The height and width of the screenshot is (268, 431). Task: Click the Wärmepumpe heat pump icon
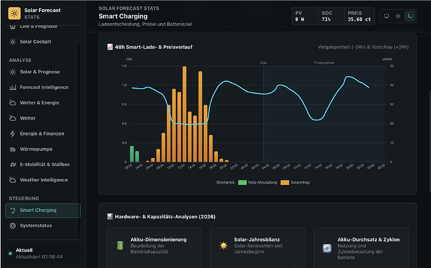pos(12,149)
